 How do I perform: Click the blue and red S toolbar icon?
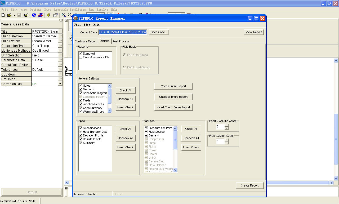[41, 15]
